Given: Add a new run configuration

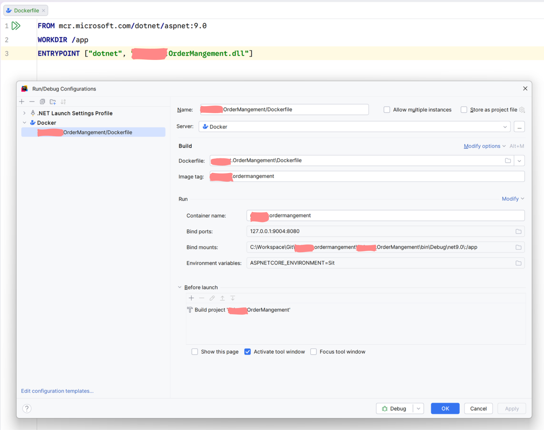Looking at the screenshot, I should pos(22,102).
